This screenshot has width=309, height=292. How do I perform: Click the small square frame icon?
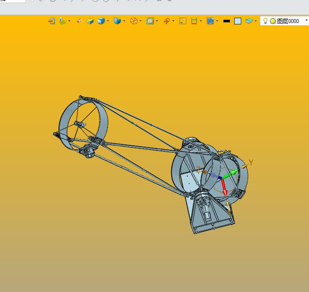(183, 21)
